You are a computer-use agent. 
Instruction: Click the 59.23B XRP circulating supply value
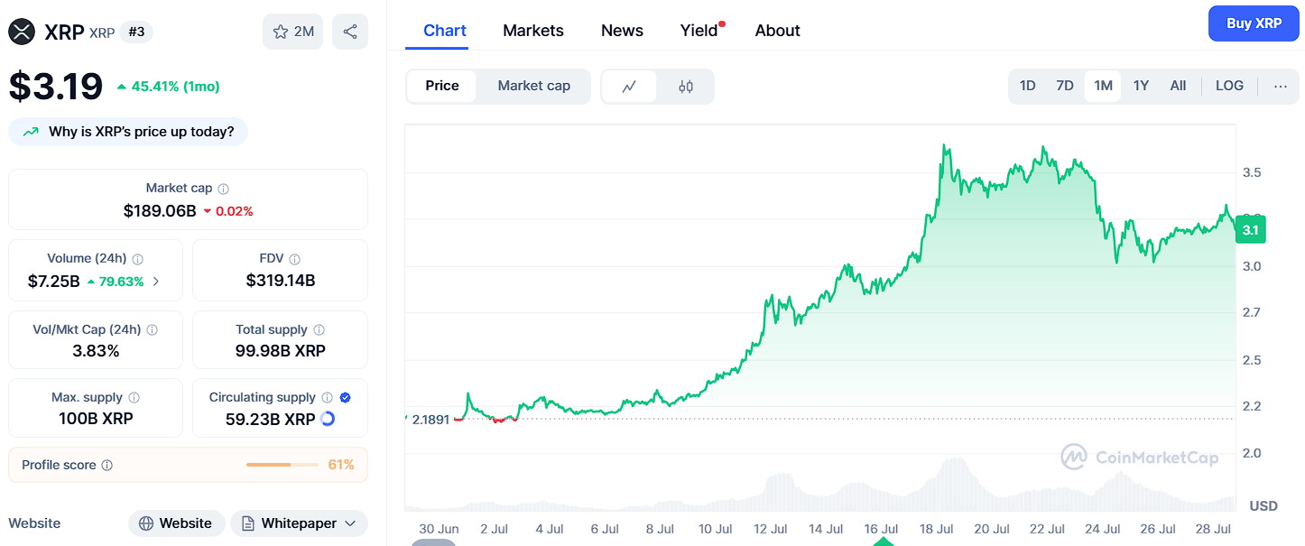[x=271, y=420]
